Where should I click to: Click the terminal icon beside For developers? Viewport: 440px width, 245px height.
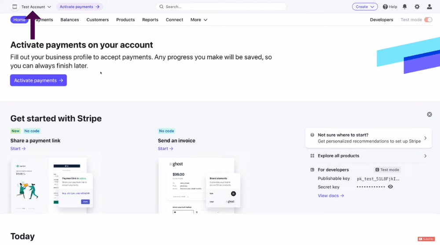pyautogui.click(x=312, y=170)
